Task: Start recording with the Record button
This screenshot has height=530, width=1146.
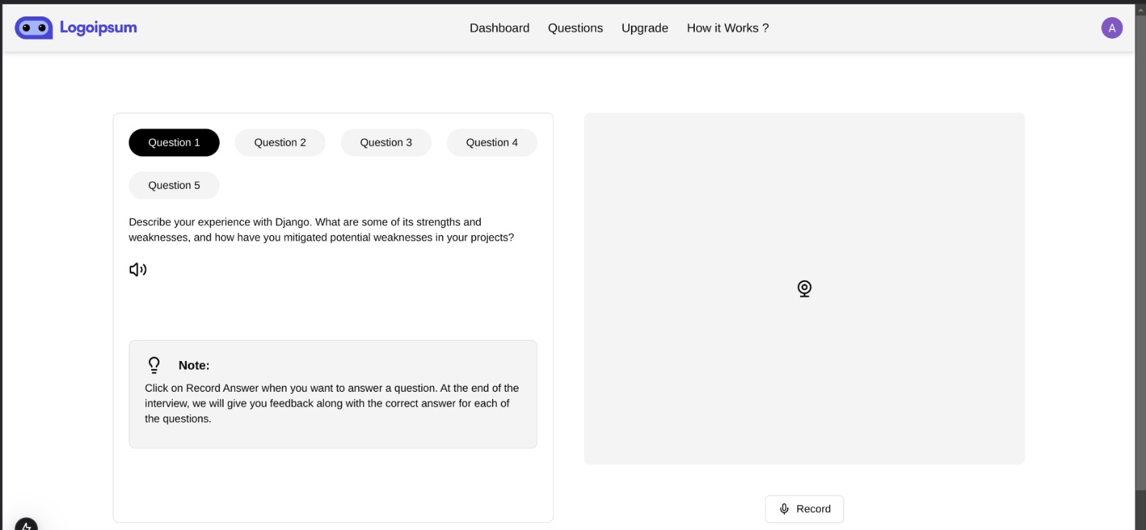Action: tap(804, 509)
